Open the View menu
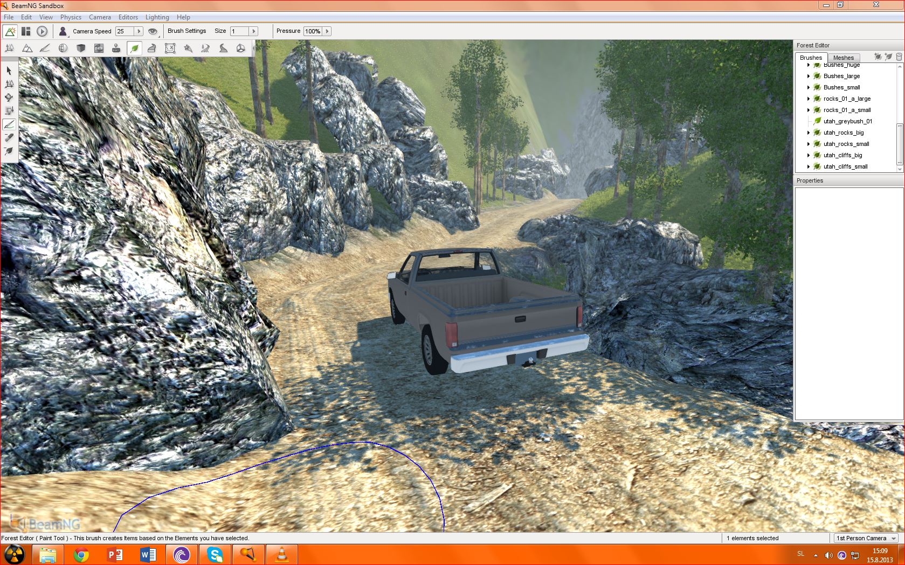Screen dimensions: 905x565 pos(46,17)
